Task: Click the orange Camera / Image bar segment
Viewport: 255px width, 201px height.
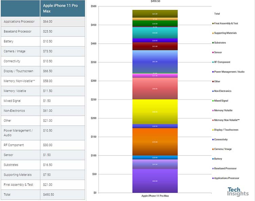Action: 155,142
